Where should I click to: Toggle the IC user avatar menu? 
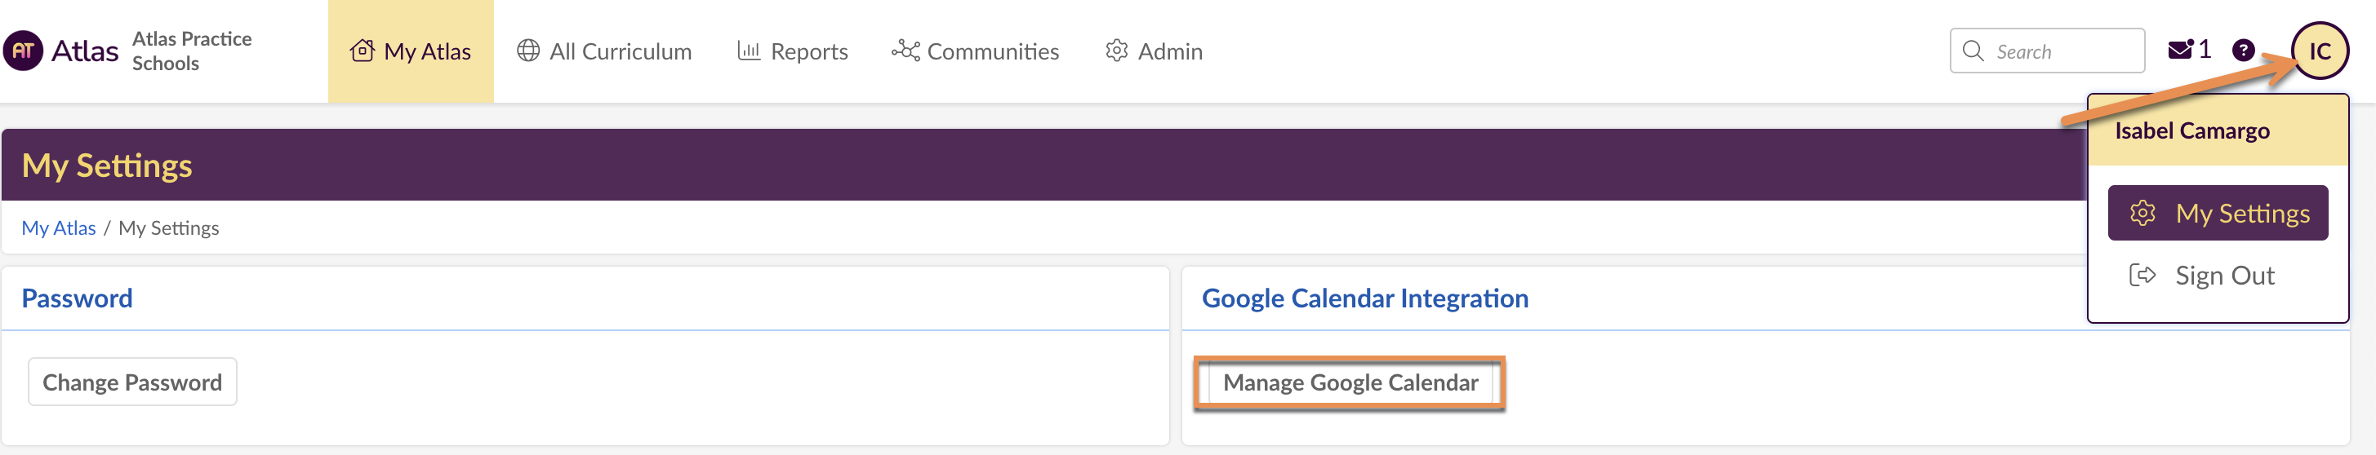[x=2320, y=51]
